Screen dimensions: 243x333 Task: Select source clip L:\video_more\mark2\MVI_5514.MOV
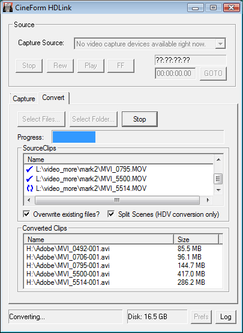coord(91,188)
